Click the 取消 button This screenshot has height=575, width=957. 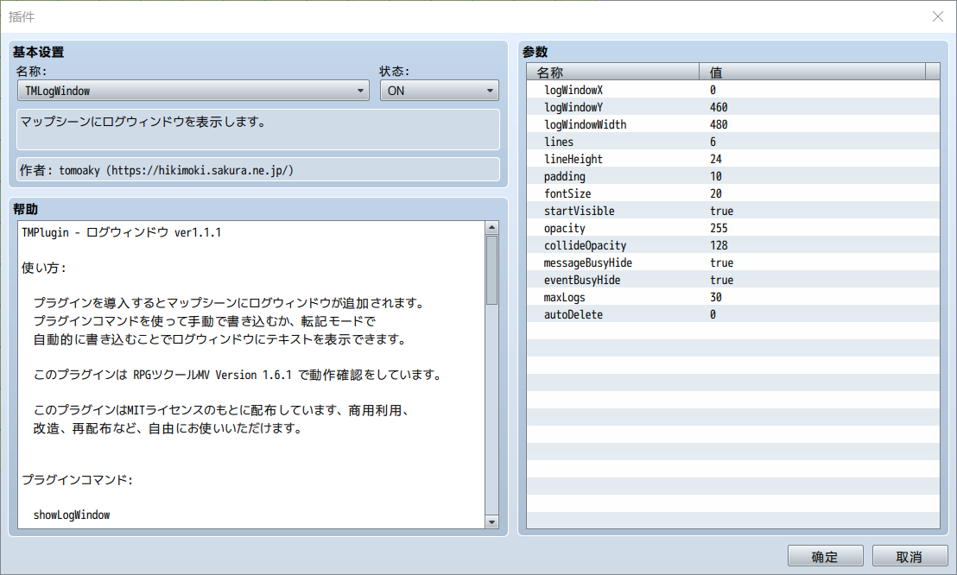coord(909,556)
